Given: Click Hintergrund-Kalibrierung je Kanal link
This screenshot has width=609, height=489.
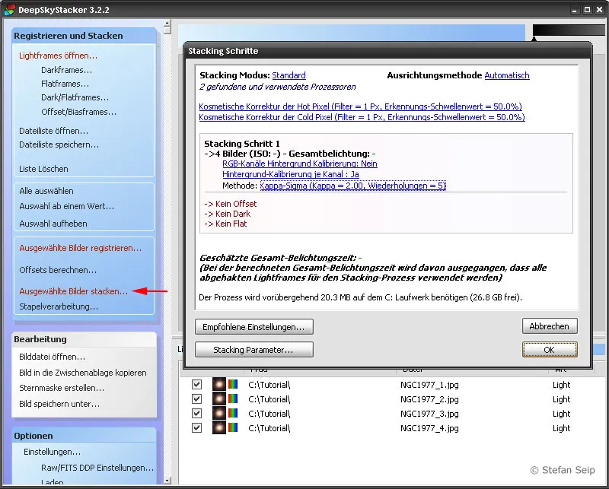Looking at the screenshot, I should coord(291,174).
